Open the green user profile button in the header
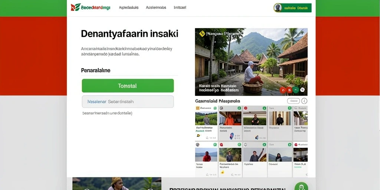 pos(292,8)
